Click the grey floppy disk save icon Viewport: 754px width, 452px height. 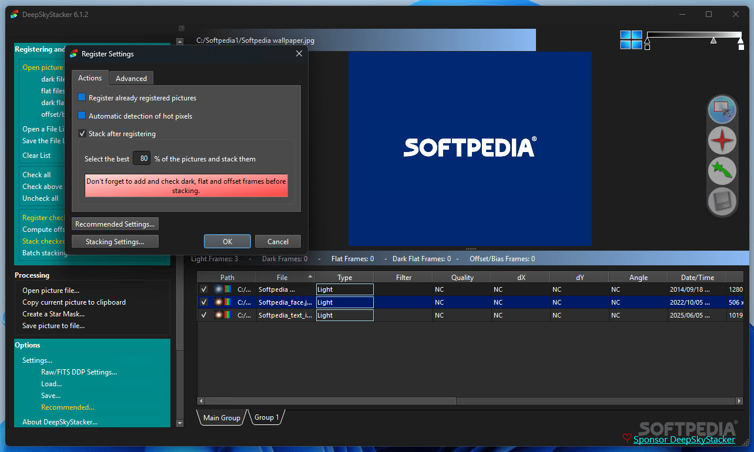(x=722, y=202)
